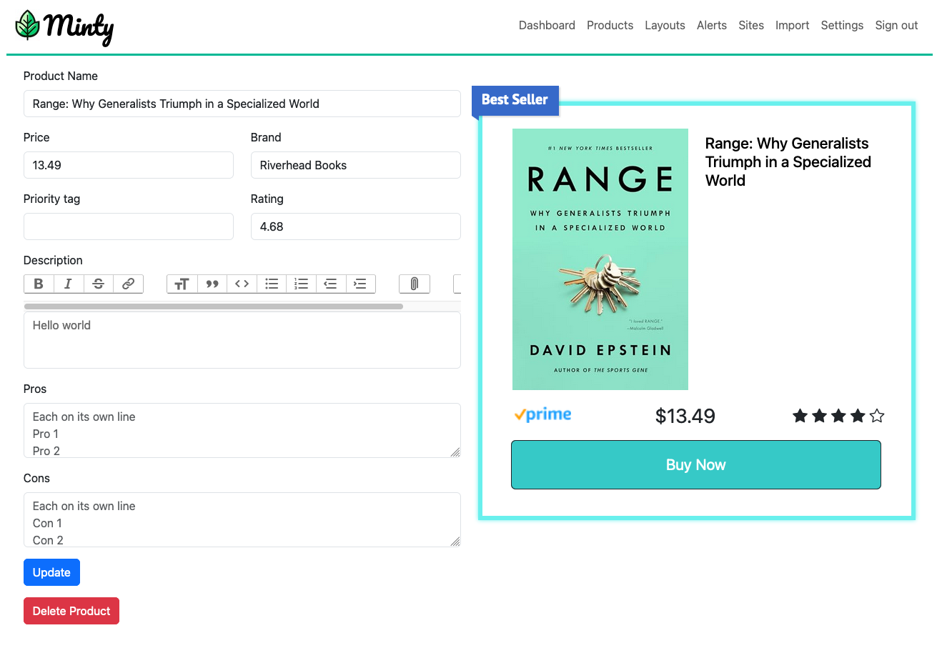Click the $13.49 price in preview
947x648 pixels.
[x=685, y=416]
